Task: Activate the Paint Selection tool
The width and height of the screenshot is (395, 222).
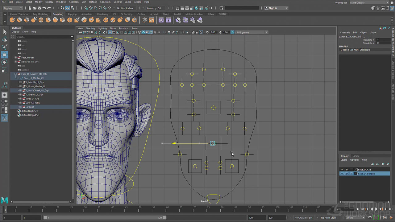Action: (5, 47)
